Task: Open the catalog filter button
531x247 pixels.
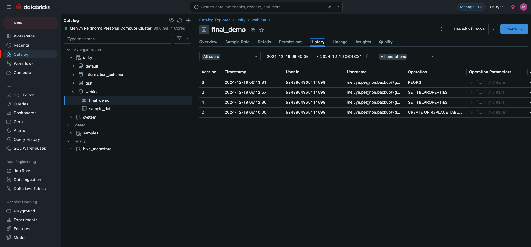Action: pyautogui.click(x=182, y=39)
